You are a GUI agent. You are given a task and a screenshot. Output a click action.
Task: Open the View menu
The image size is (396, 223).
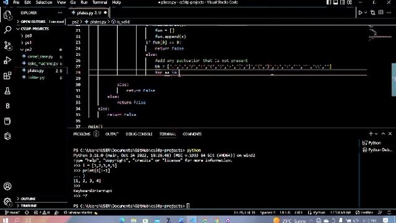61,2
